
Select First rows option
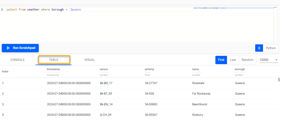(221, 60)
